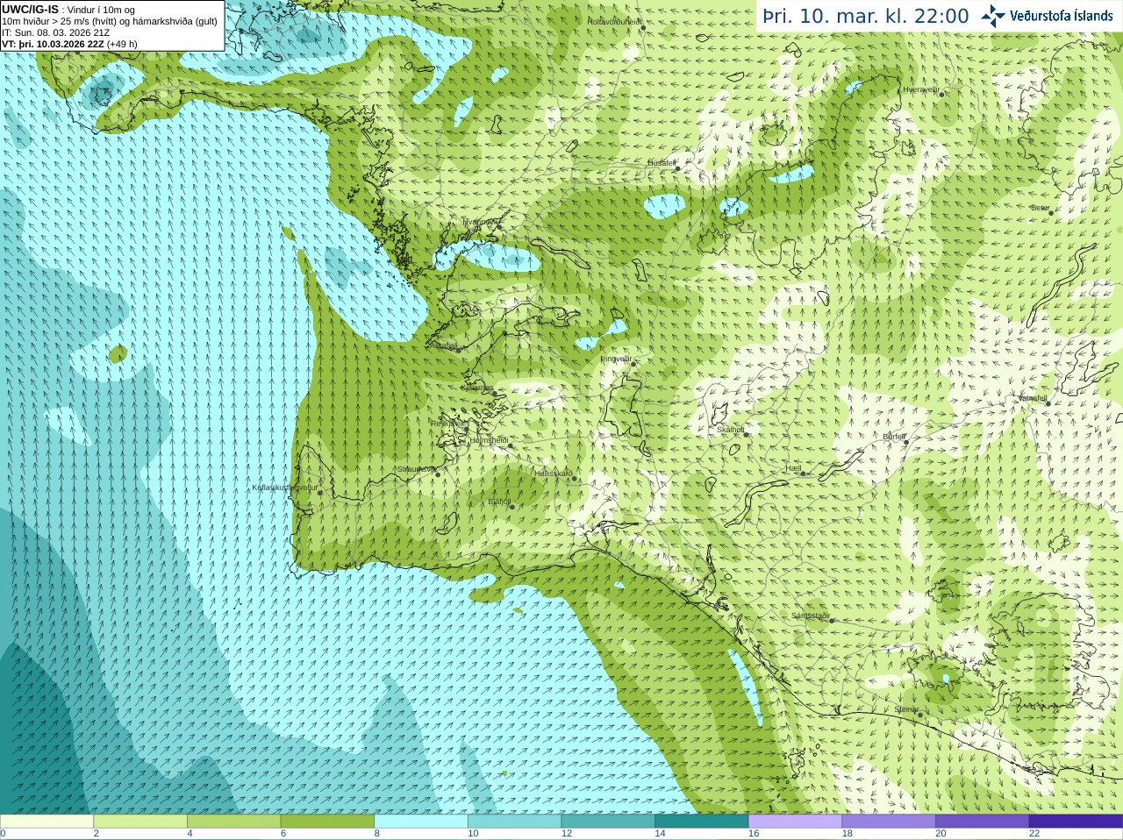Click the Vatnsfell station label
Screen dimensions: 1123x840
1032,398
